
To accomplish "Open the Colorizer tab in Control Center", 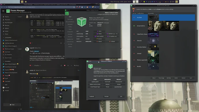I will coord(70,34).
